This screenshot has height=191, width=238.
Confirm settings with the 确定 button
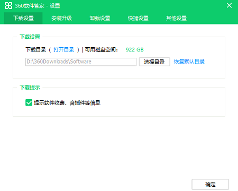(210, 185)
